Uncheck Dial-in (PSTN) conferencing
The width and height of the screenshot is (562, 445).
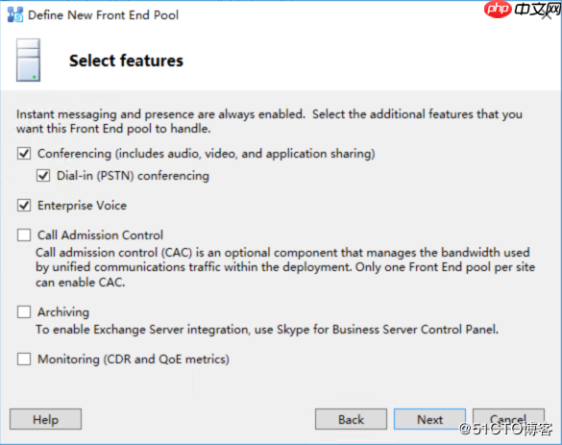(x=43, y=176)
